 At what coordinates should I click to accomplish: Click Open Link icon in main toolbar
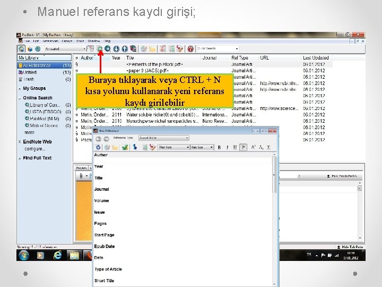click(144, 49)
